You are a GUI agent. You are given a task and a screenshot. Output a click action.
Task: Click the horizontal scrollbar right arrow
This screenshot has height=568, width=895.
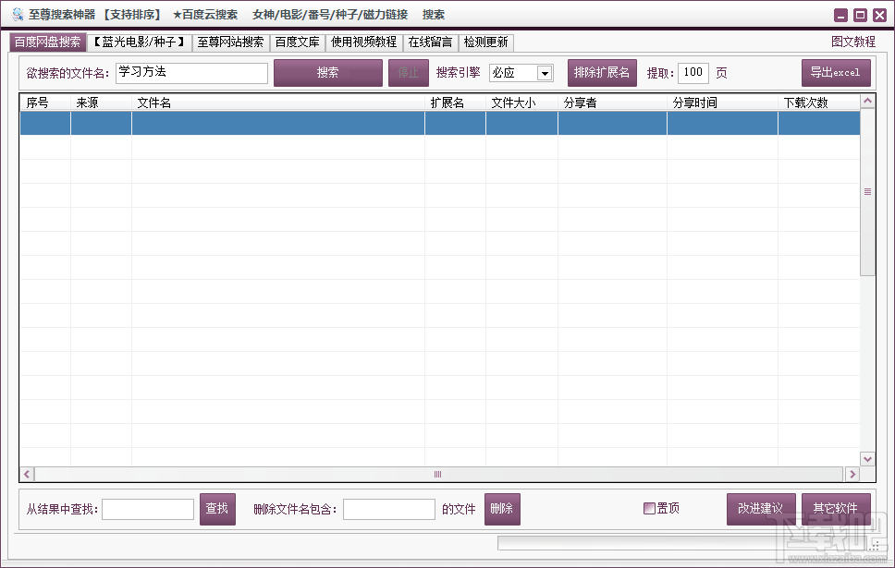tap(852, 474)
